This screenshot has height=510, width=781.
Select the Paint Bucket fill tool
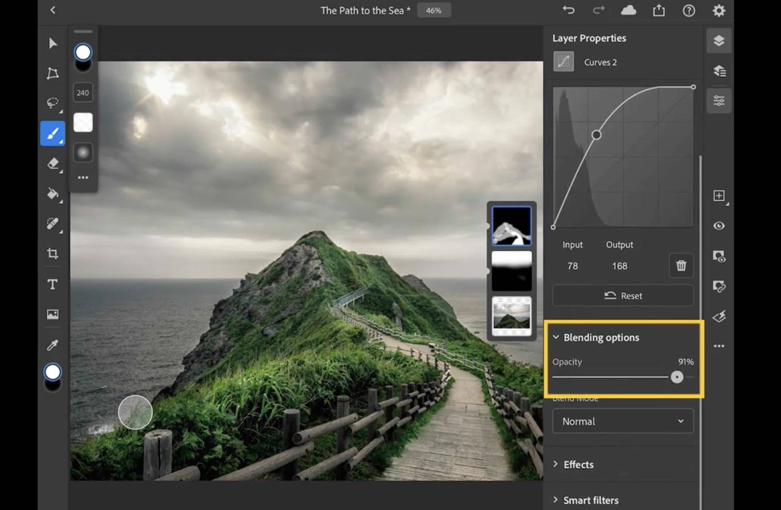53,194
